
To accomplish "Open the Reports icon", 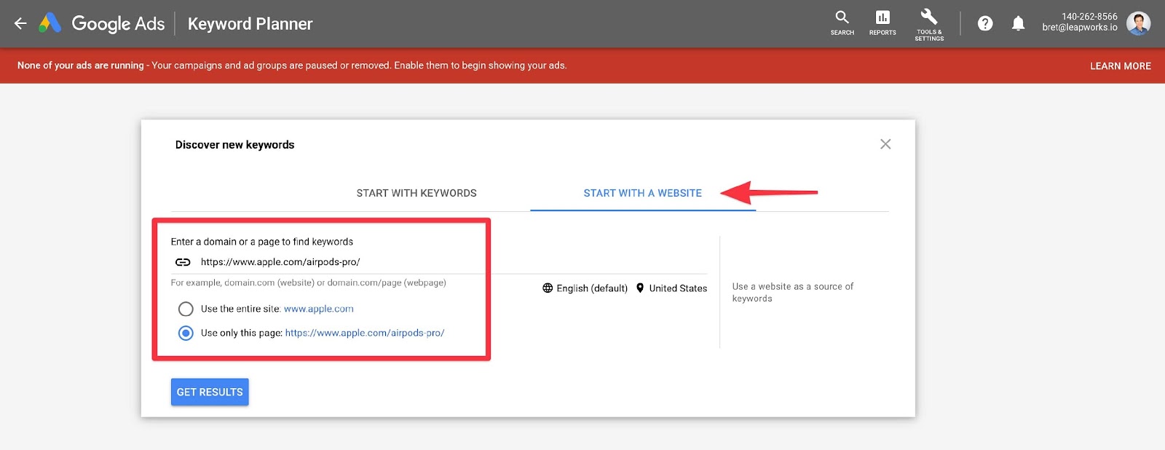I will (x=882, y=23).
